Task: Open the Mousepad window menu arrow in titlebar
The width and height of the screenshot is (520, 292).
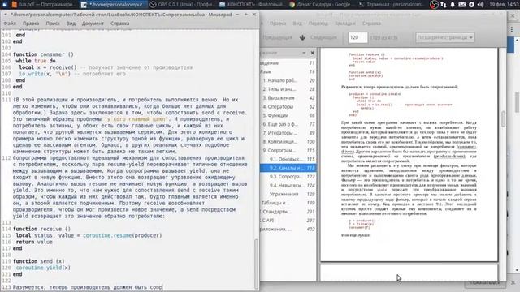Action: (6, 15)
